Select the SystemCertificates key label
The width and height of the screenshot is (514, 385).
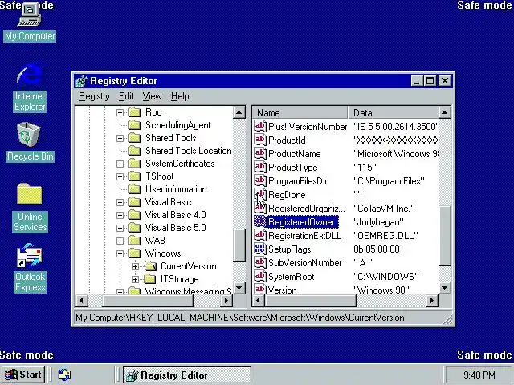[x=180, y=164]
